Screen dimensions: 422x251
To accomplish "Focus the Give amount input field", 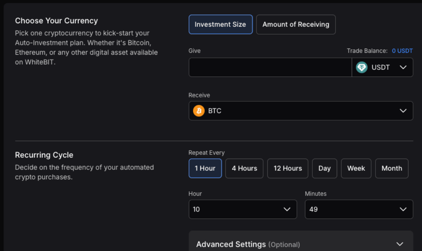I will (270, 67).
